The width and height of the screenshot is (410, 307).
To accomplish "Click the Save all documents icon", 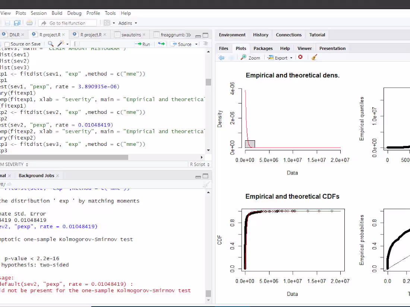I will (x=17, y=23).
